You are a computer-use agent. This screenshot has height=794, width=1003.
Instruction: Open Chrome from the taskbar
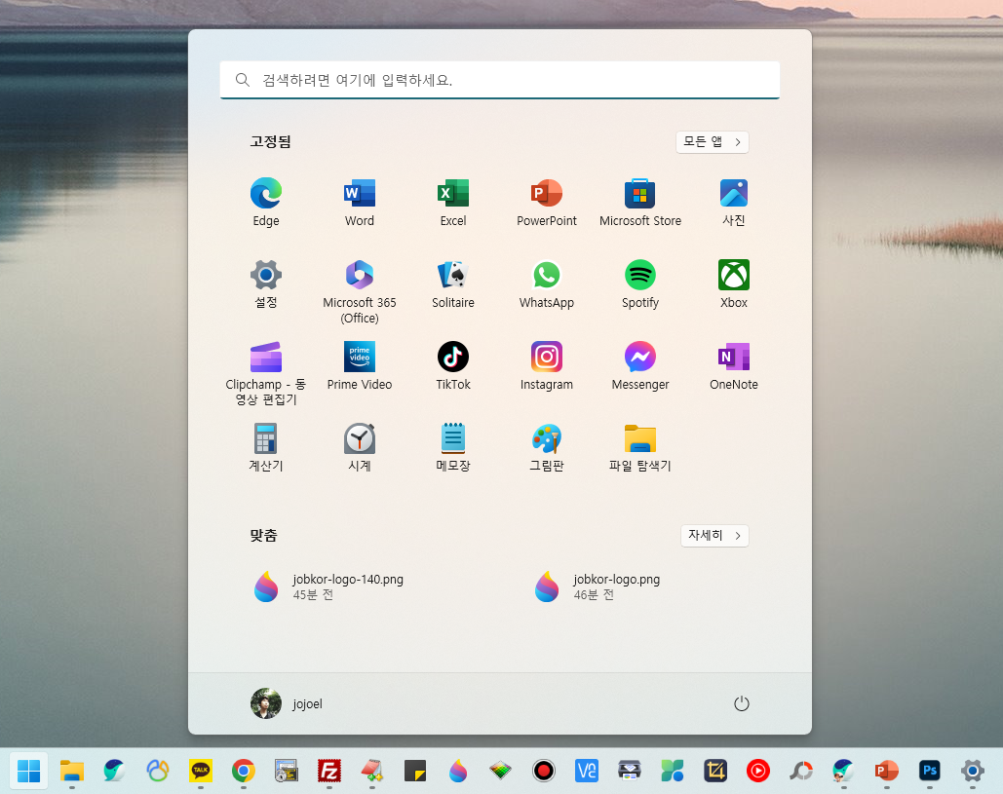click(243, 771)
